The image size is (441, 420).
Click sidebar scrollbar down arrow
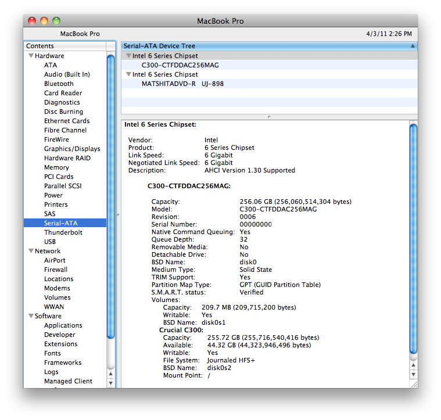(111, 383)
